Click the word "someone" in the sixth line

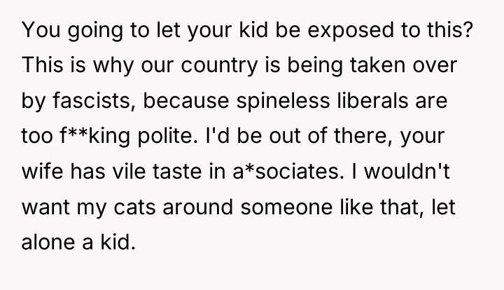click(286, 207)
